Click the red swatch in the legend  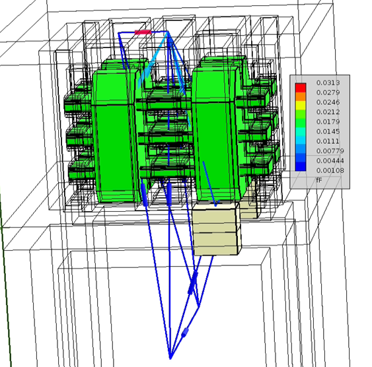click(x=301, y=87)
